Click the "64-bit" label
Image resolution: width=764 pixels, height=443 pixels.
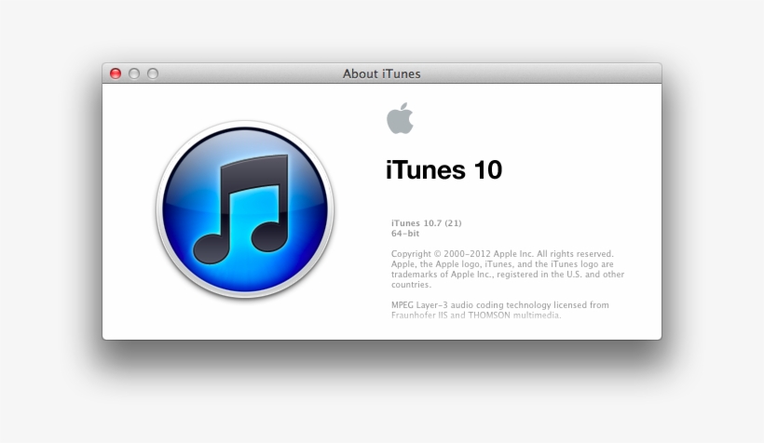click(x=405, y=234)
